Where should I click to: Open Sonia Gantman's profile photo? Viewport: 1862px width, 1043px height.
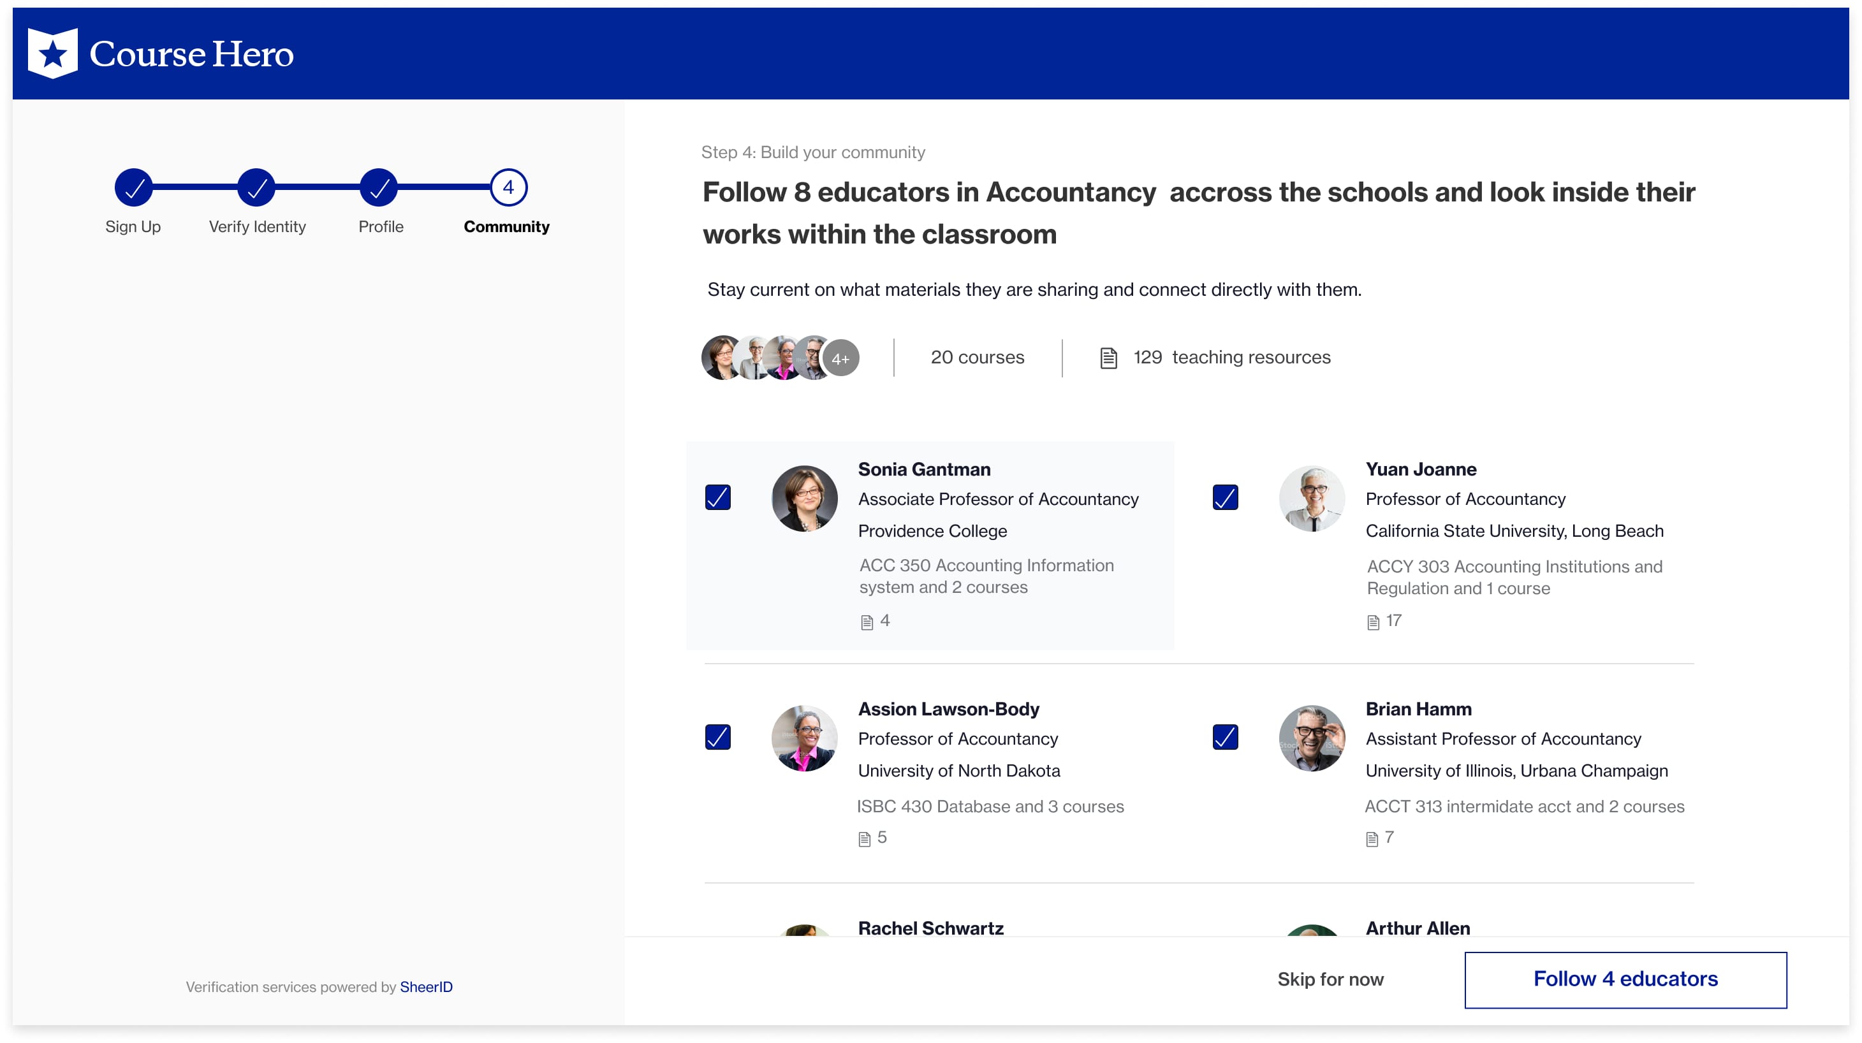[803, 498]
